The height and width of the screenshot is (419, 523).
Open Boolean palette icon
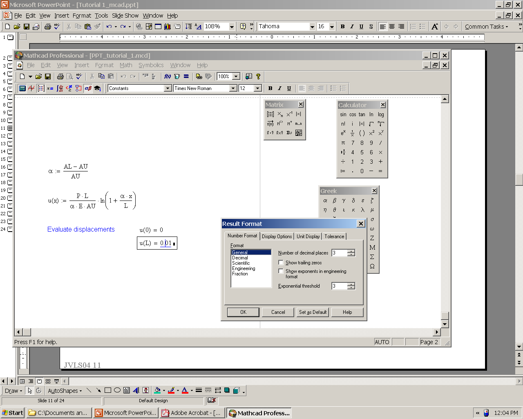point(69,88)
